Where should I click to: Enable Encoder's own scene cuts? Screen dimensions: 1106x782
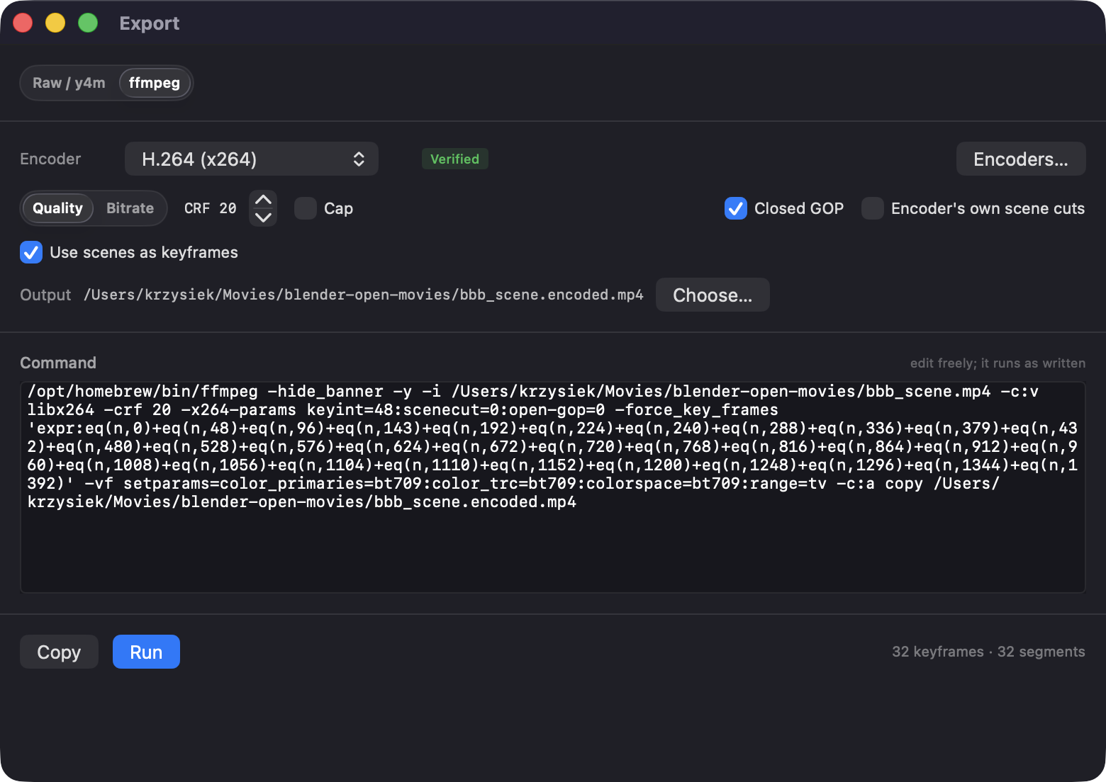(x=873, y=208)
